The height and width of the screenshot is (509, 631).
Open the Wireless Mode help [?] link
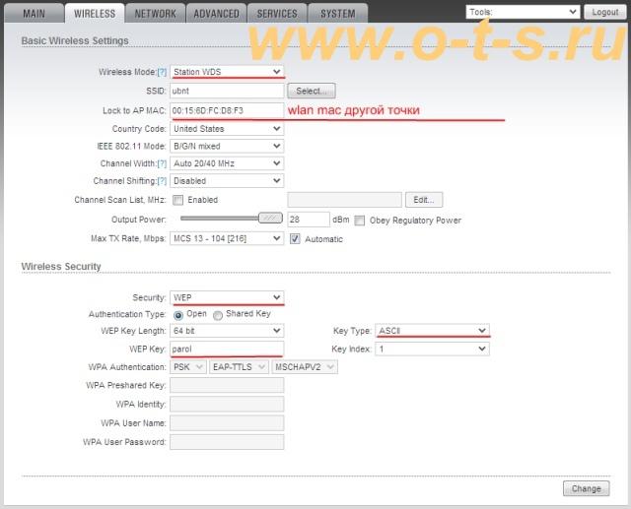(x=162, y=72)
